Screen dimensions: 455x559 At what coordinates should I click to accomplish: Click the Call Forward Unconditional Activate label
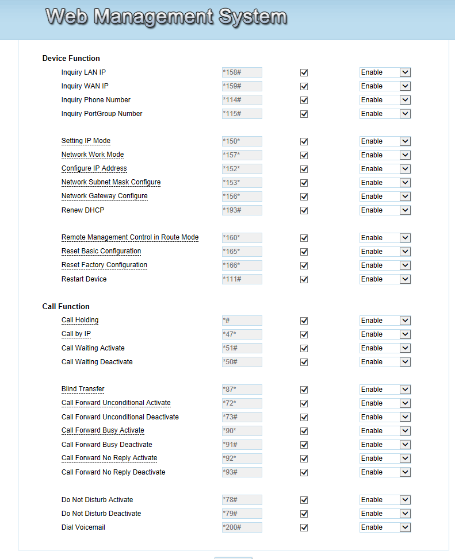tap(116, 403)
